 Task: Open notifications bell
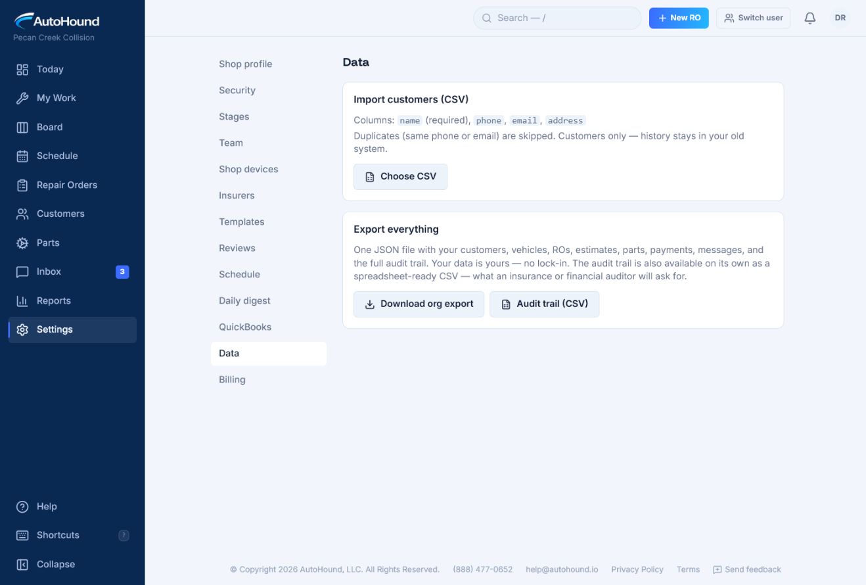810,18
